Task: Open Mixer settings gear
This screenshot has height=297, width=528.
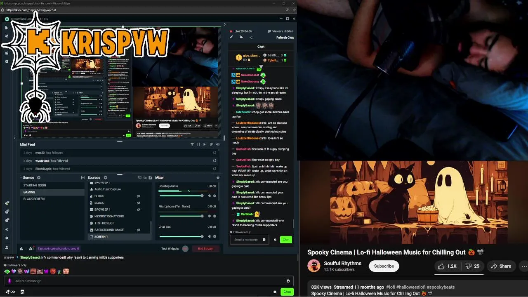Action: click(218, 178)
